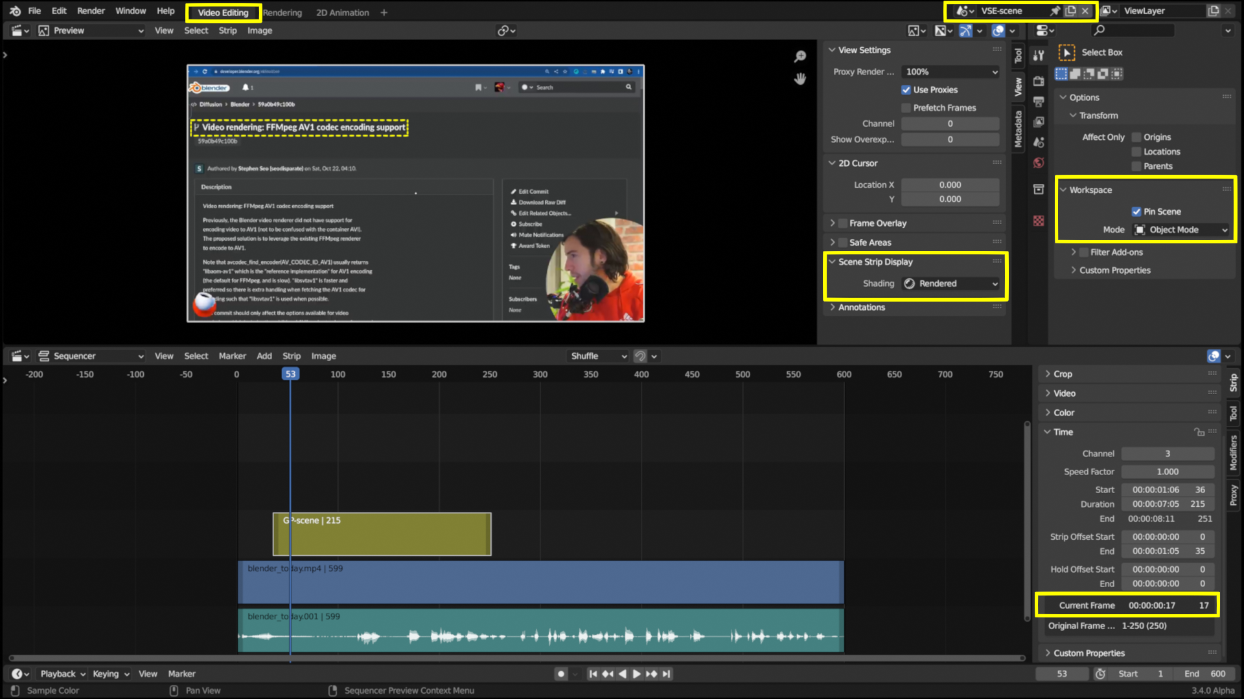Select the Subtract selection mode icon
This screenshot has width=1244, height=699.
1089,74
